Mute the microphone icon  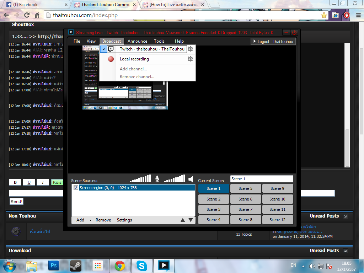click(157, 179)
